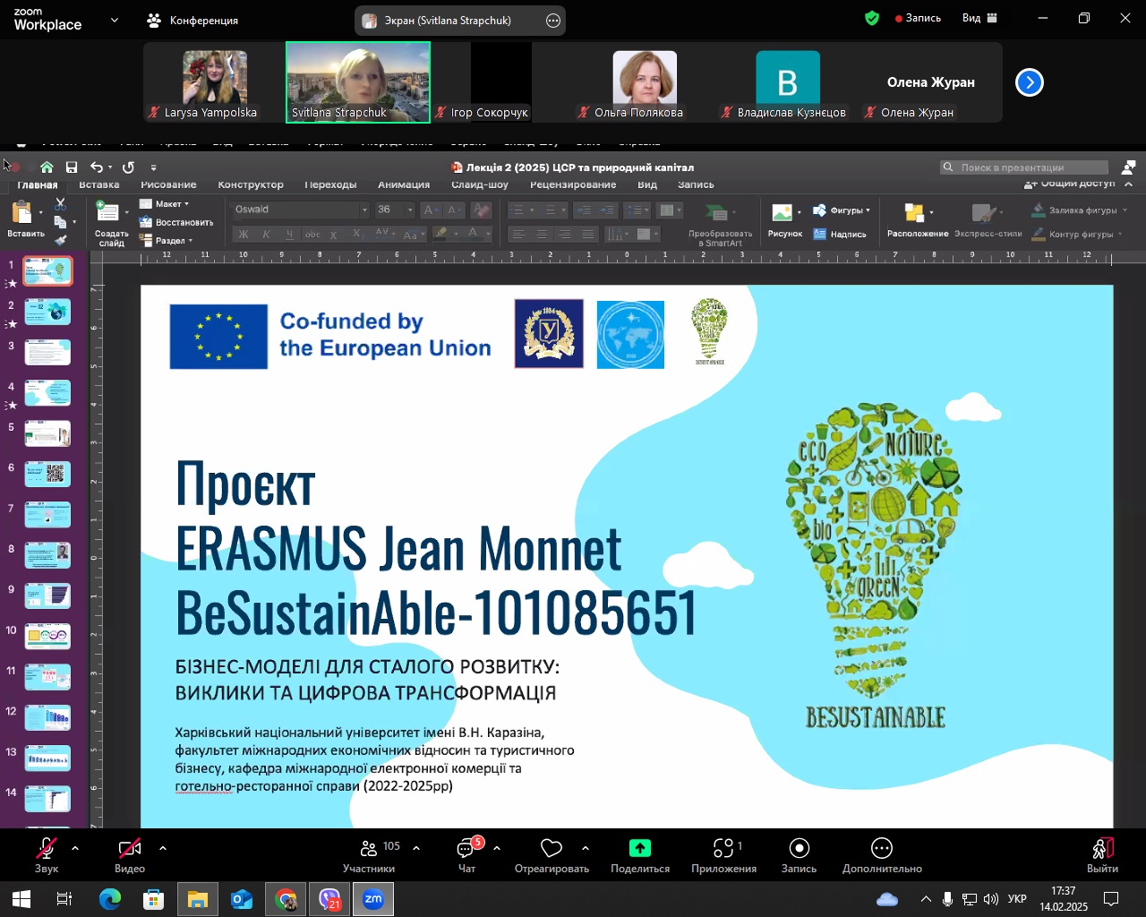Select Ольга Полякова's video thumbnail
The height and width of the screenshot is (917, 1146).
(x=645, y=81)
